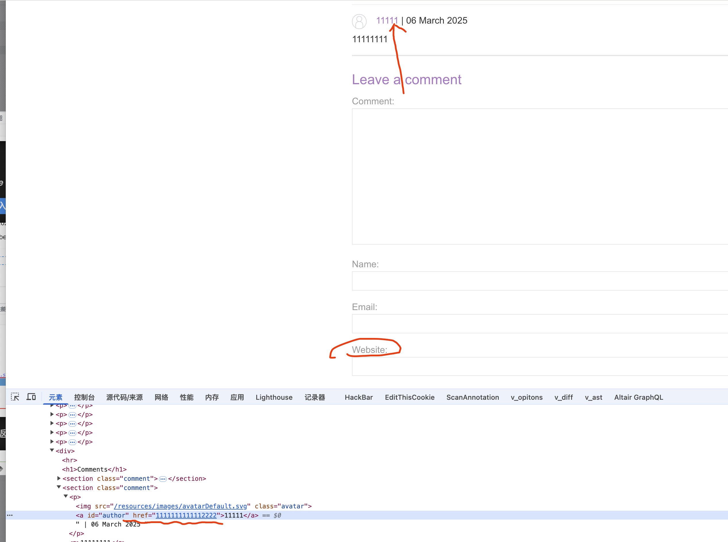Open the 控制台 console tab
The image size is (728, 542).
click(x=84, y=397)
